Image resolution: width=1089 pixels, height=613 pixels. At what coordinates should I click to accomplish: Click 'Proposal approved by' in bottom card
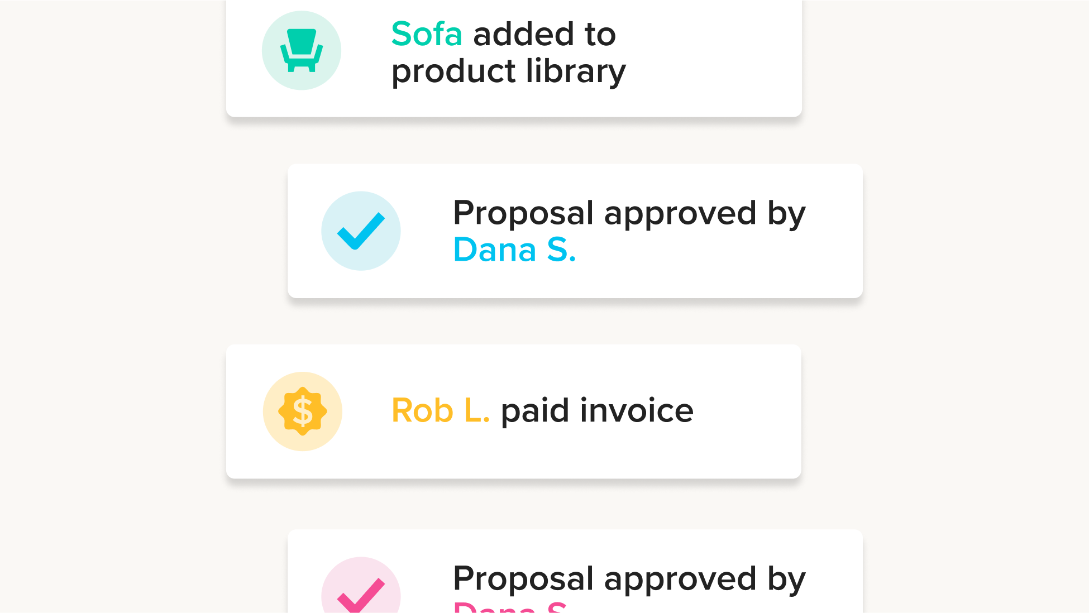point(629,578)
